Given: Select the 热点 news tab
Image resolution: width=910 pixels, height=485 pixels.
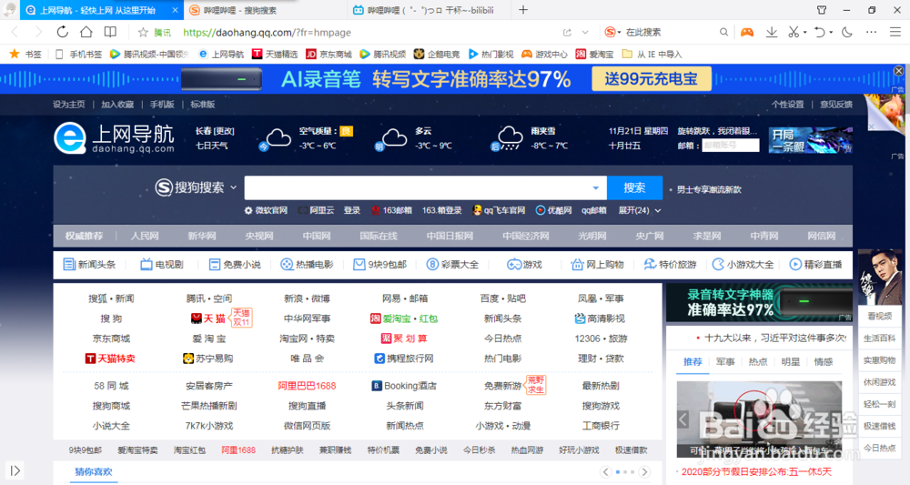Looking at the screenshot, I should pyautogui.click(x=758, y=362).
